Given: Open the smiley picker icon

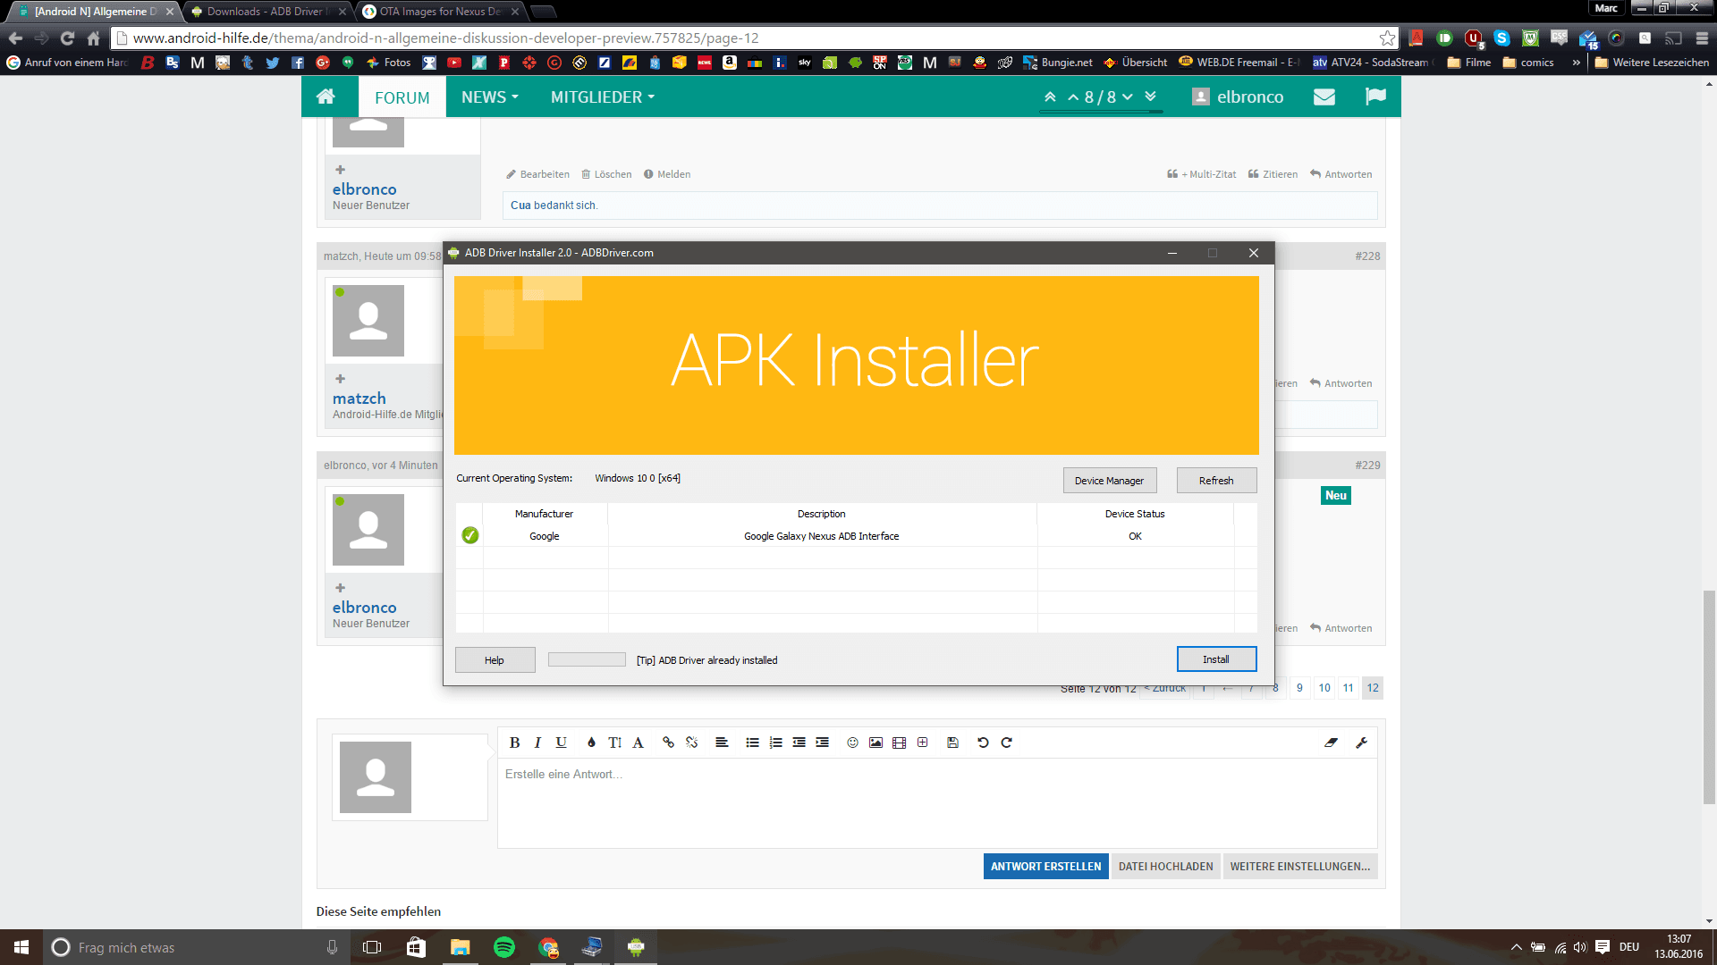Looking at the screenshot, I should [x=852, y=743].
